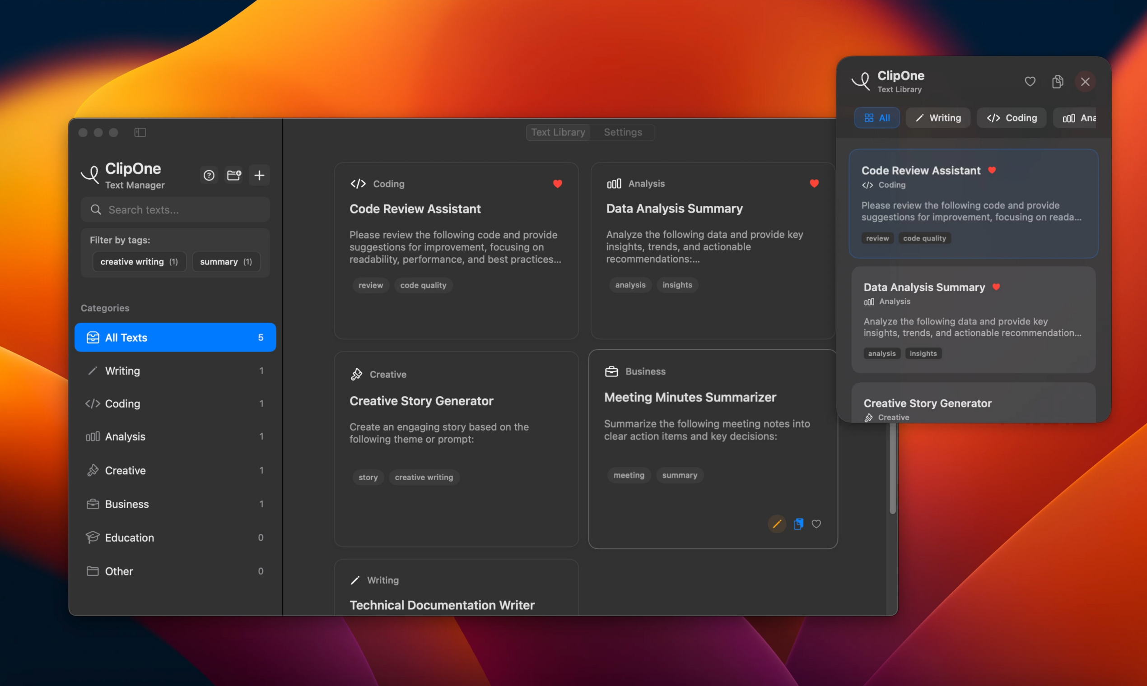This screenshot has height=686, width=1147.
Task: Edit Meeting Minutes Summarizer with pencil icon
Action: pos(777,524)
